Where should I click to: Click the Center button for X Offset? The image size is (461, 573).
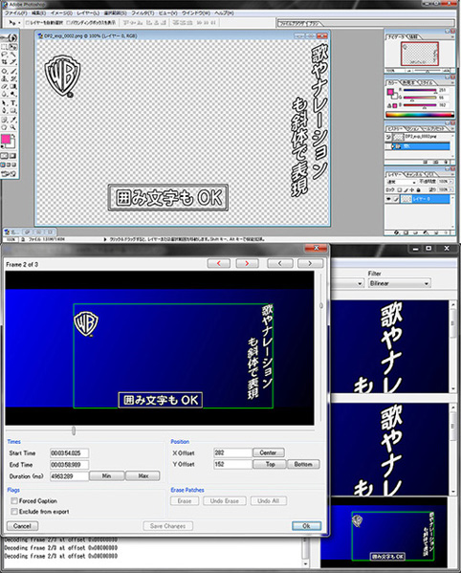268,452
